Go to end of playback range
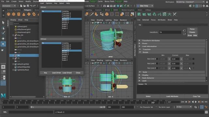The height and width of the screenshot is (117, 209). coord(206,102)
